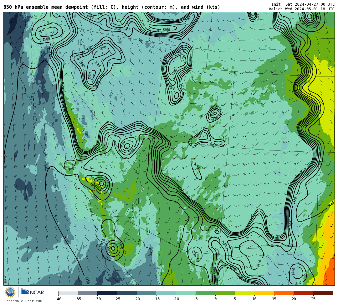Click the 1440 height contour label

pos(331,204)
